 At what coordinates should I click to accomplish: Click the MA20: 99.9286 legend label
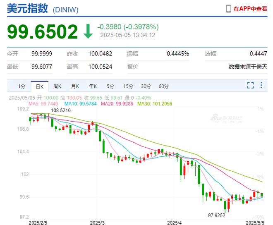pos(117,104)
